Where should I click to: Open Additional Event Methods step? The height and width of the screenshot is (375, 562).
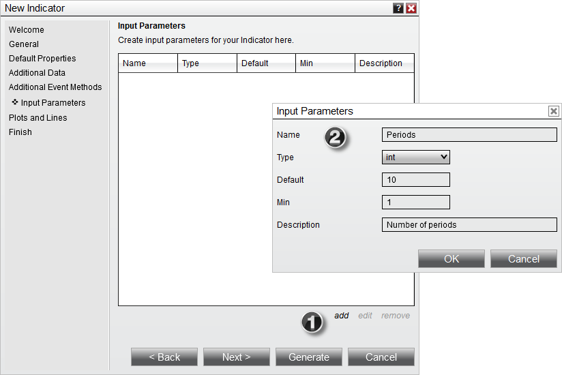(x=55, y=87)
